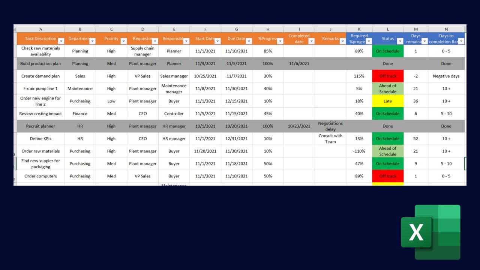480x270 pixels.
Task: Select the 'Negotiations delay' remarks cell
Action: coord(330,126)
